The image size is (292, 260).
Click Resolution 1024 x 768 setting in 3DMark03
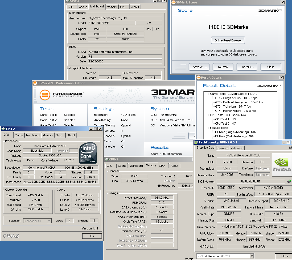tap(128, 115)
